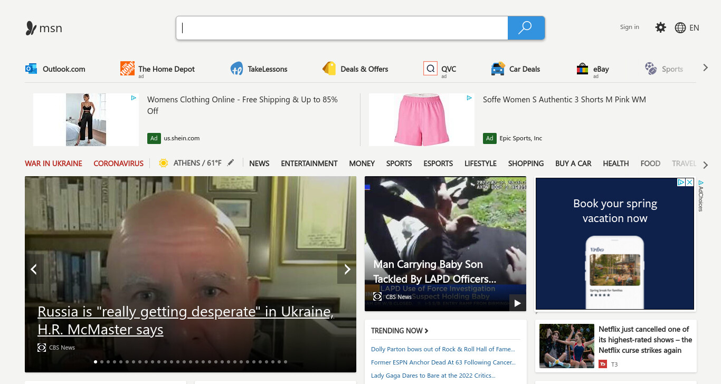Select the ESPORTS tab
Screen dimensions: 721x384
point(438,164)
